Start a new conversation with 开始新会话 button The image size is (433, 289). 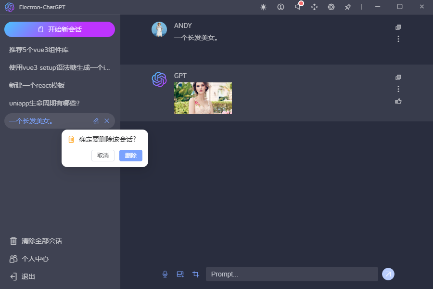click(60, 29)
